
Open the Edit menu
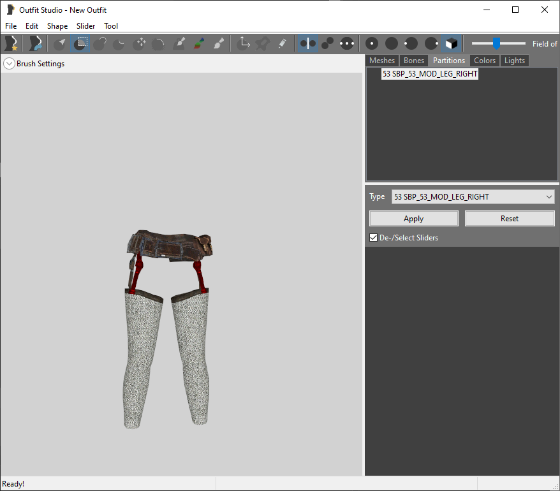tap(32, 26)
